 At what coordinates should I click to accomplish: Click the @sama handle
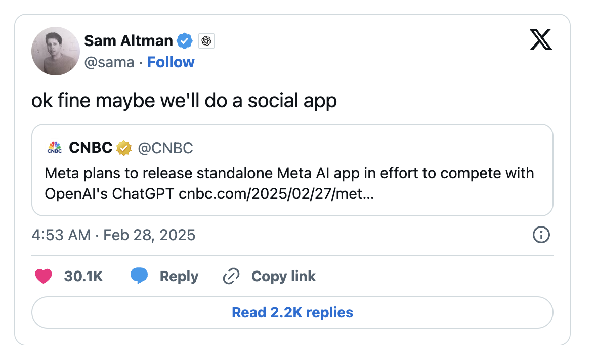[109, 62]
